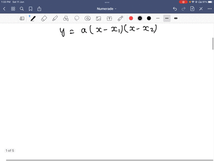The height and width of the screenshot is (161, 214).
Task: Select the Pen tool
Action: click(x=33, y=18)
